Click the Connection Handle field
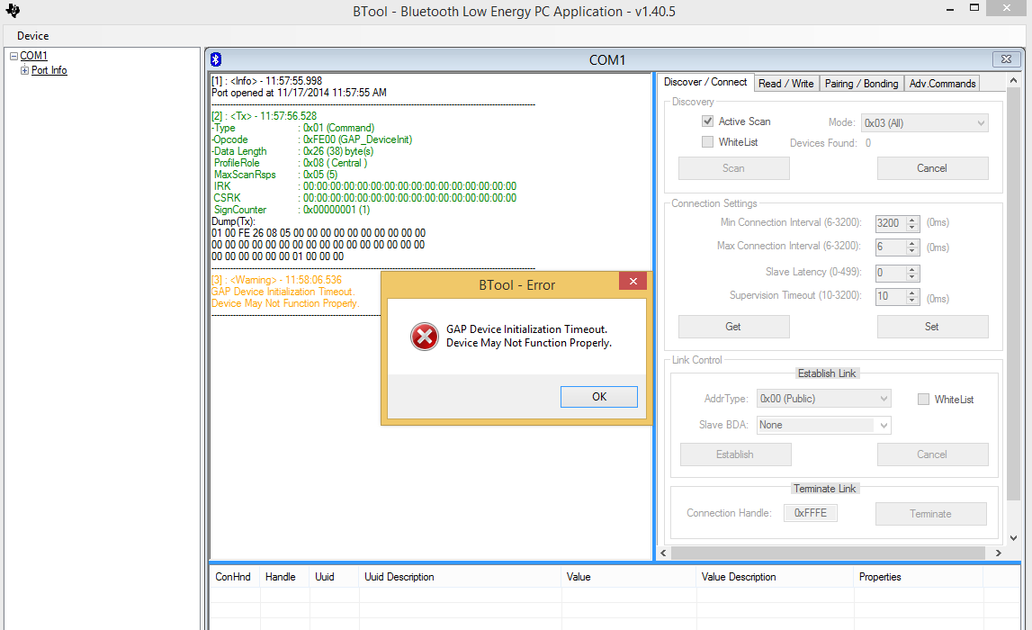Image resolution: width=1032 pixels, height=630 pixels. click(810, 513)
